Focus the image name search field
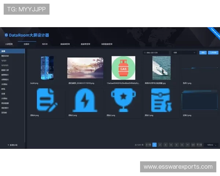Screen dimensions: 220x176 click(156, 53)
